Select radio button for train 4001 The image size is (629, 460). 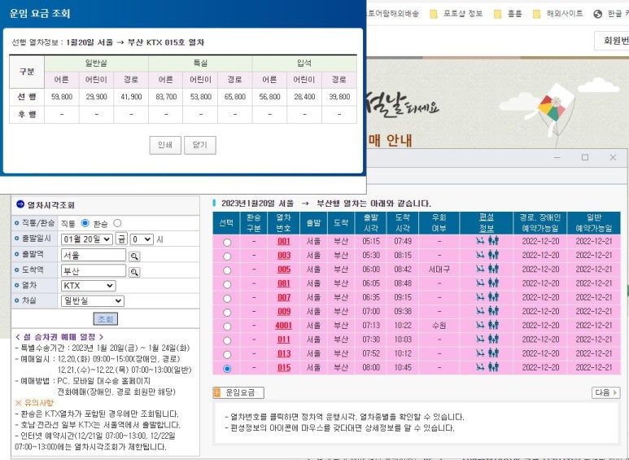[x=227, y=326]
